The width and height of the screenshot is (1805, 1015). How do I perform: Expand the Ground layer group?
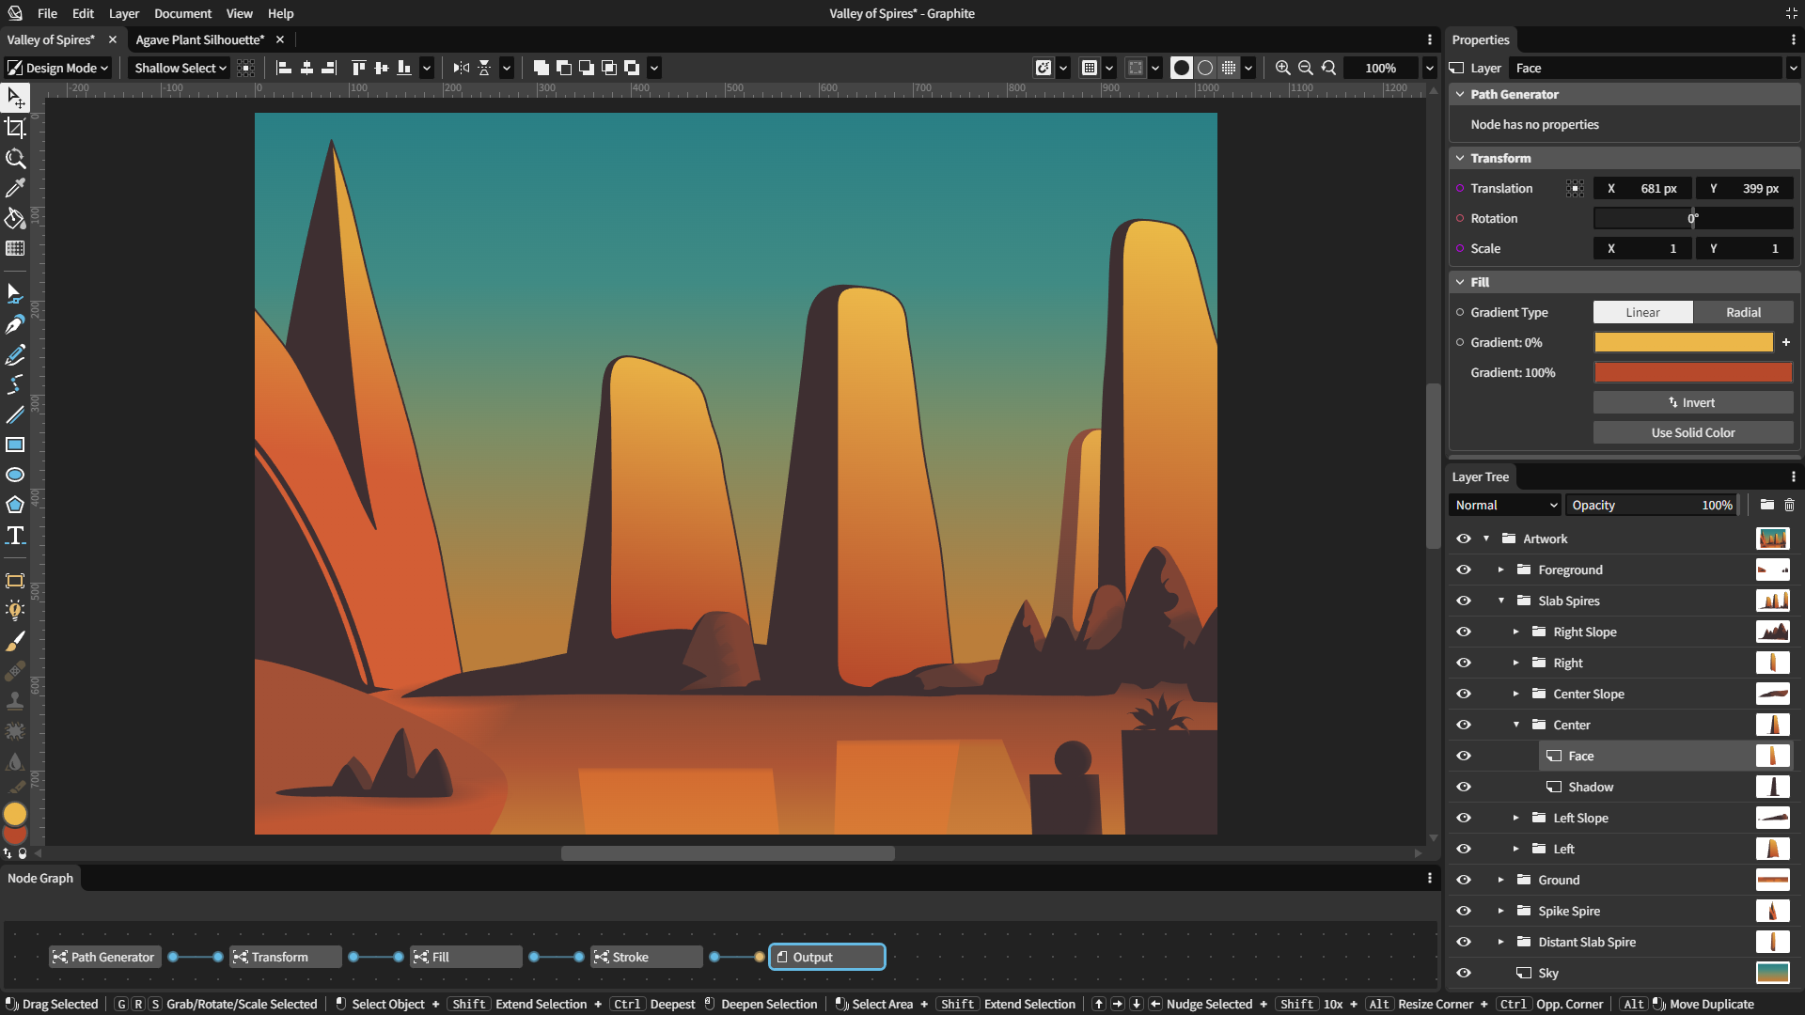pos(1501,879)
